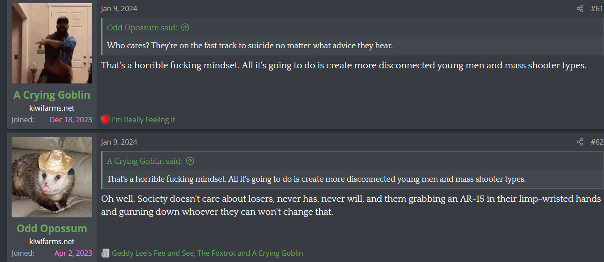Click "The Foxtrot" in the reactions list
Image resolution: width=604 pixels, height=262 pixels.
coord(216,253)
